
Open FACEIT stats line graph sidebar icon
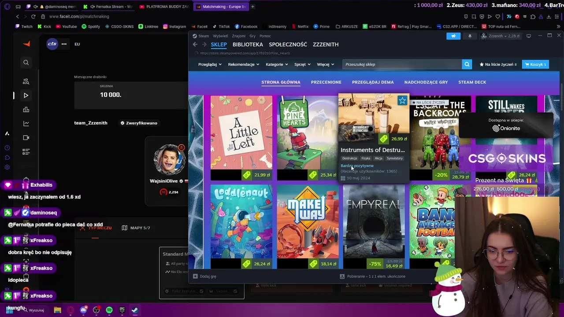click(26, 123)
